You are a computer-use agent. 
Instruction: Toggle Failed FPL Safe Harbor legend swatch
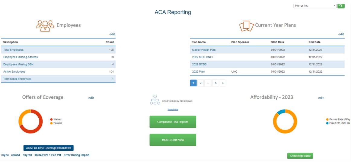pos(327,123)
